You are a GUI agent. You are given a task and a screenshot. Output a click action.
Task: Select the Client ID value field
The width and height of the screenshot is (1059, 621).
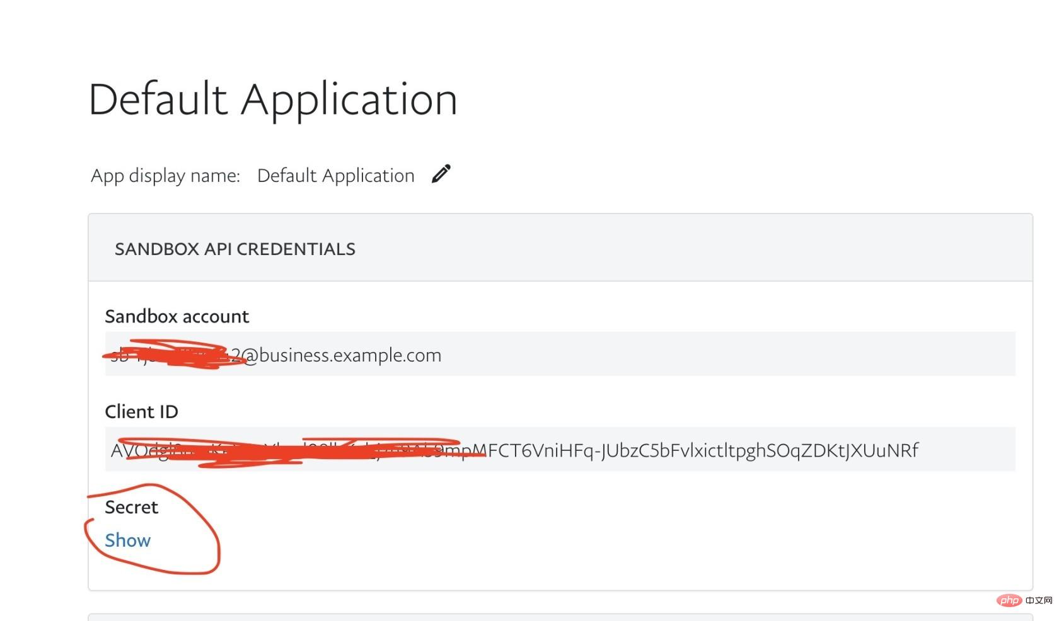[560, 449]
